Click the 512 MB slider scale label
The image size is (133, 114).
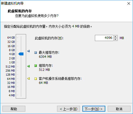10,67
